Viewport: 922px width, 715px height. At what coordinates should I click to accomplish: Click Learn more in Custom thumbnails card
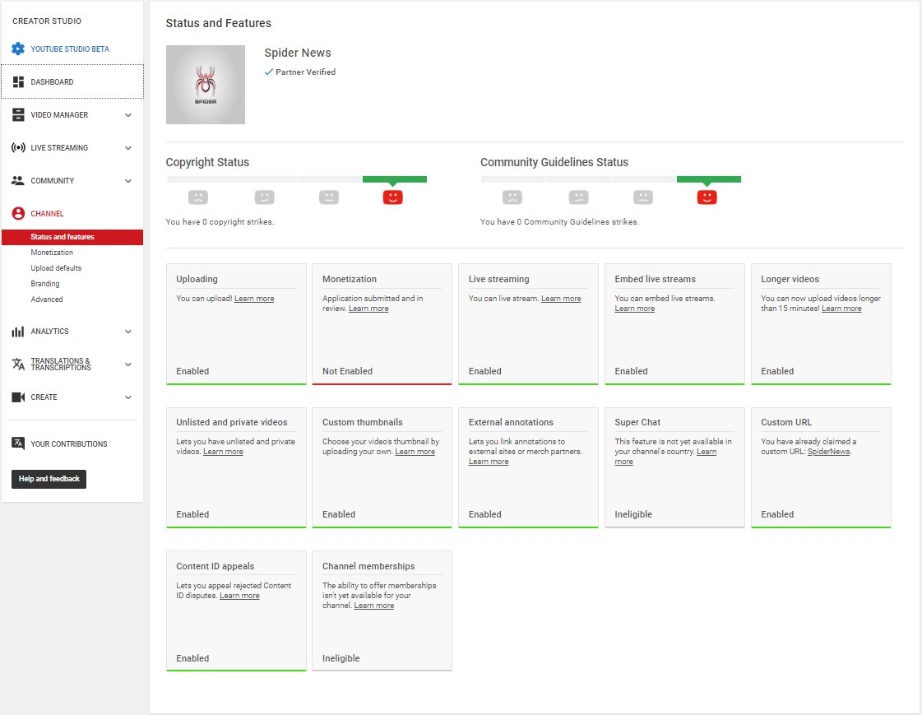coord(415,452)
